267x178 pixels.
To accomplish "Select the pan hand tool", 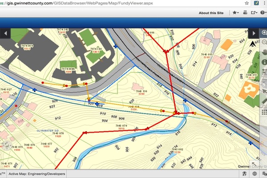I will pos(264,51).
